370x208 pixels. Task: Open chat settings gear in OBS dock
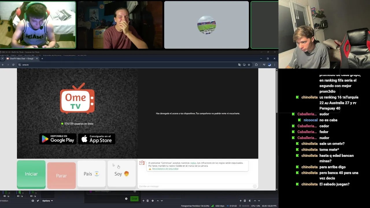[x=126, y=199]
